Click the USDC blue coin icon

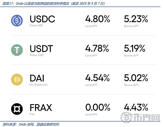(x=17, y=20)
